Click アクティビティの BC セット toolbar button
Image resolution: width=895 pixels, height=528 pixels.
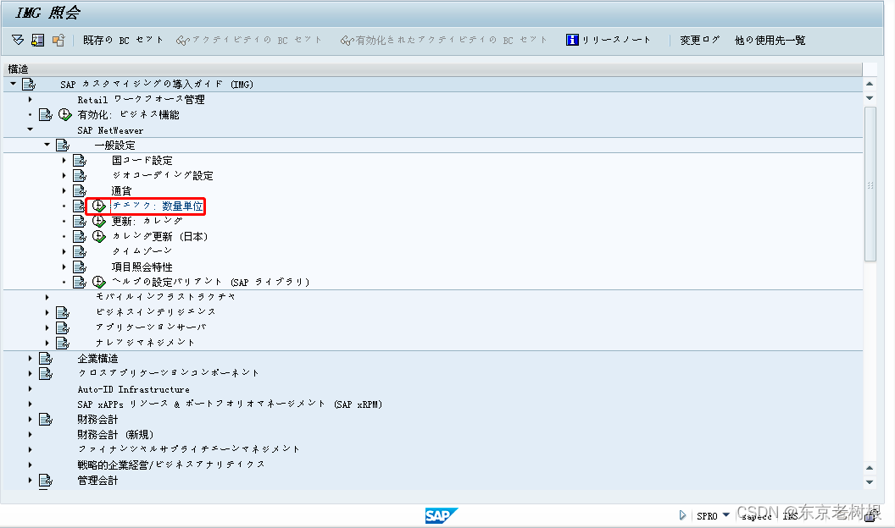(x=249, y=40)
